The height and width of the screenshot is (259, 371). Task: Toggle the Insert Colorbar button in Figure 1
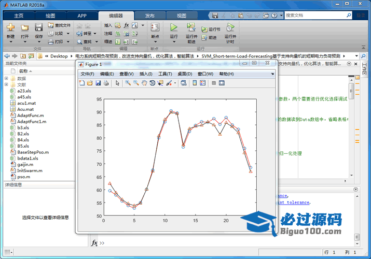195,83
